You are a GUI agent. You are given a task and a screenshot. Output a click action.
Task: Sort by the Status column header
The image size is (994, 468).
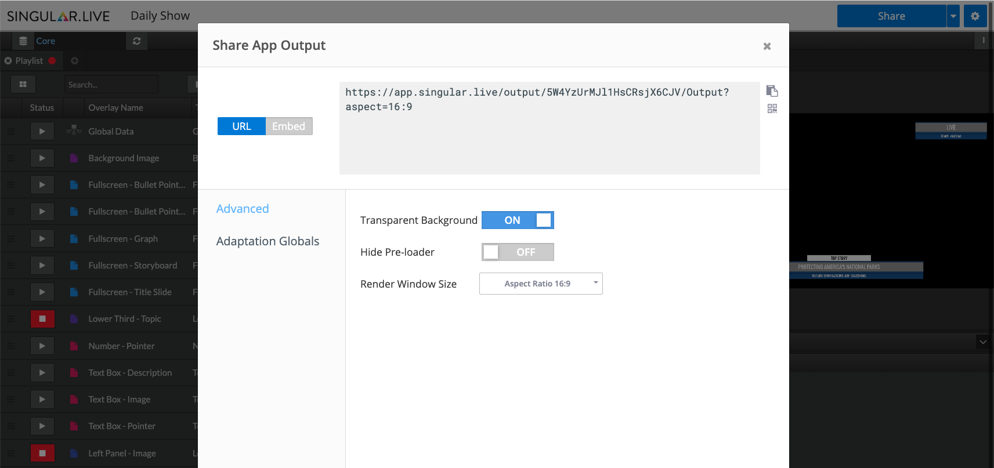(42, 108)
